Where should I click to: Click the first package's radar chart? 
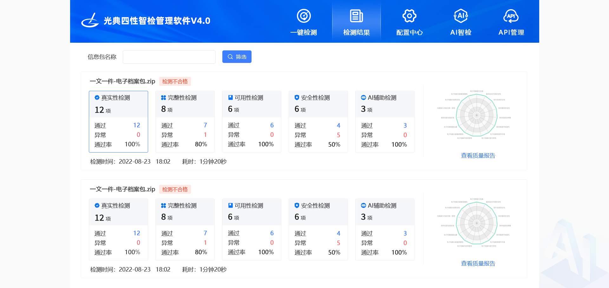[x=477, y=116]
